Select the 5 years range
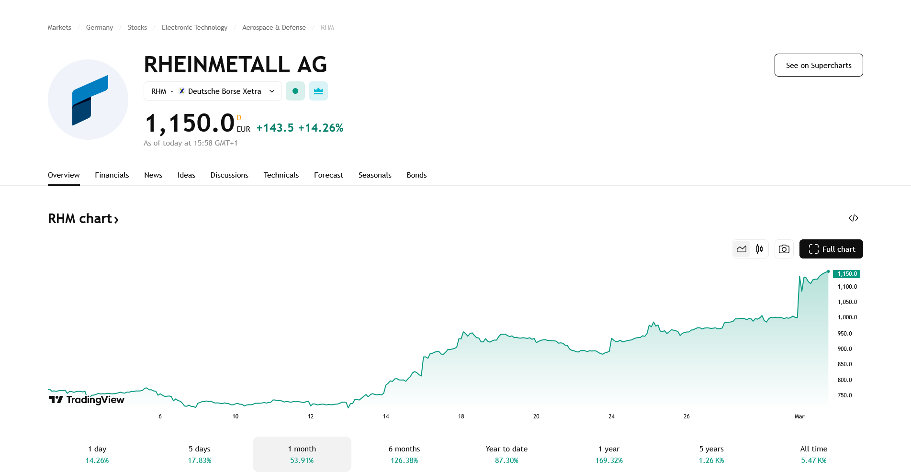Image resolution: width=911 pixels, height=472 pixels. (x=711, y=454)
